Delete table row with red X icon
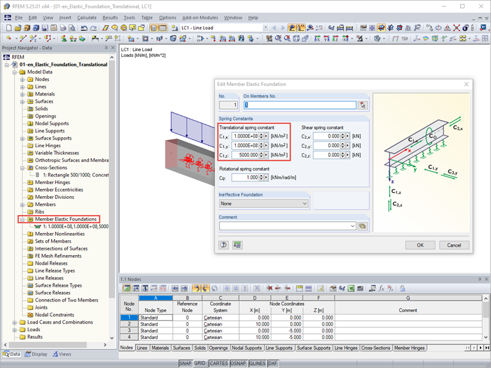491x368 pixels. click(x=269, y=288)
